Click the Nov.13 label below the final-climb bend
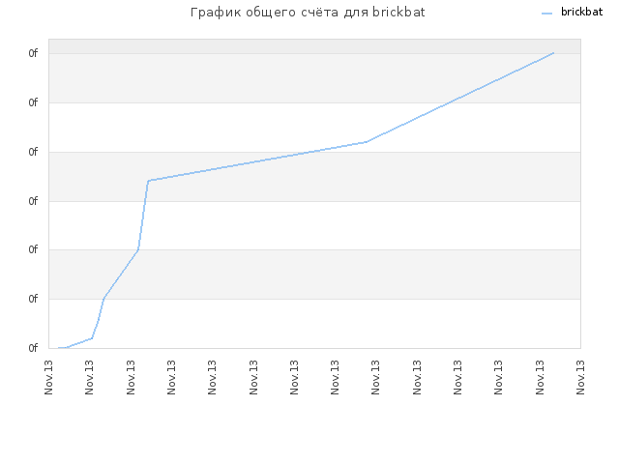619x464 pixels. click(375, 377)
